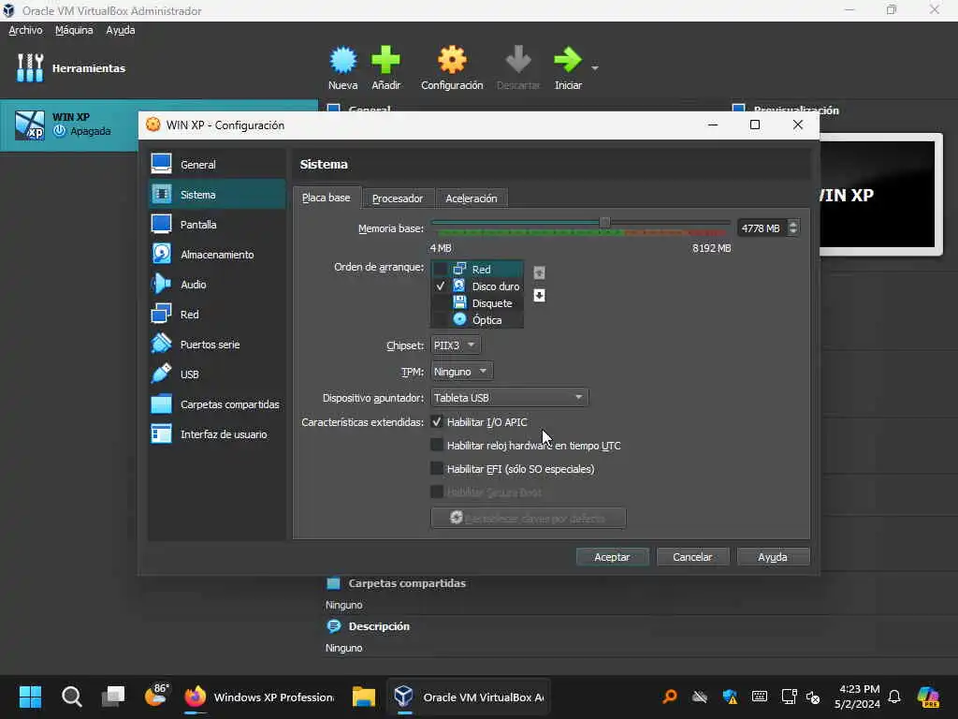This screenshot has width=958, height=719.
Task: Open the Audio settings category
Action: point(217,285)
